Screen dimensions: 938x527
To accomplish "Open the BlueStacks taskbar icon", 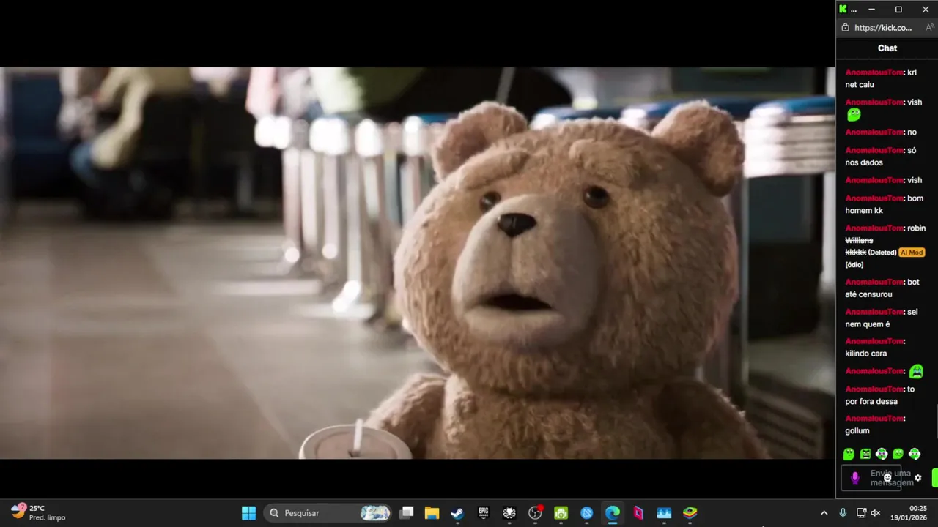I will 690,513.
